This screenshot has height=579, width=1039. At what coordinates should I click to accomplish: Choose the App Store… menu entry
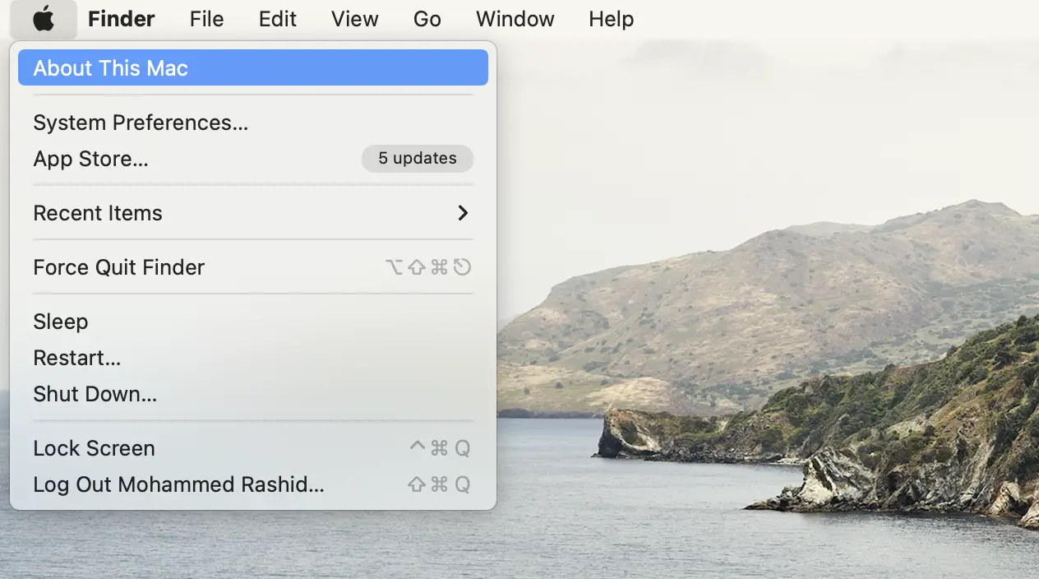coord(90,159)
